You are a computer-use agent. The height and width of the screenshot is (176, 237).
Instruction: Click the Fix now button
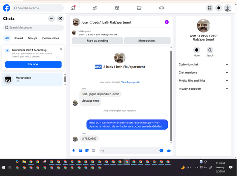[x=33, y=64]
